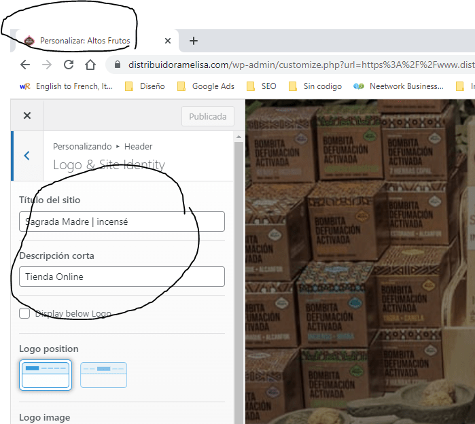475x424 pixels.
Task: Click the Personalizando Header breadcrumb text
Action: 103,147
